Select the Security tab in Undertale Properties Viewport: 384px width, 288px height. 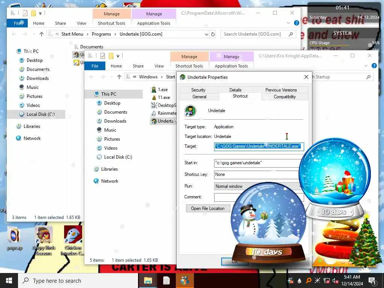(198, 90)
